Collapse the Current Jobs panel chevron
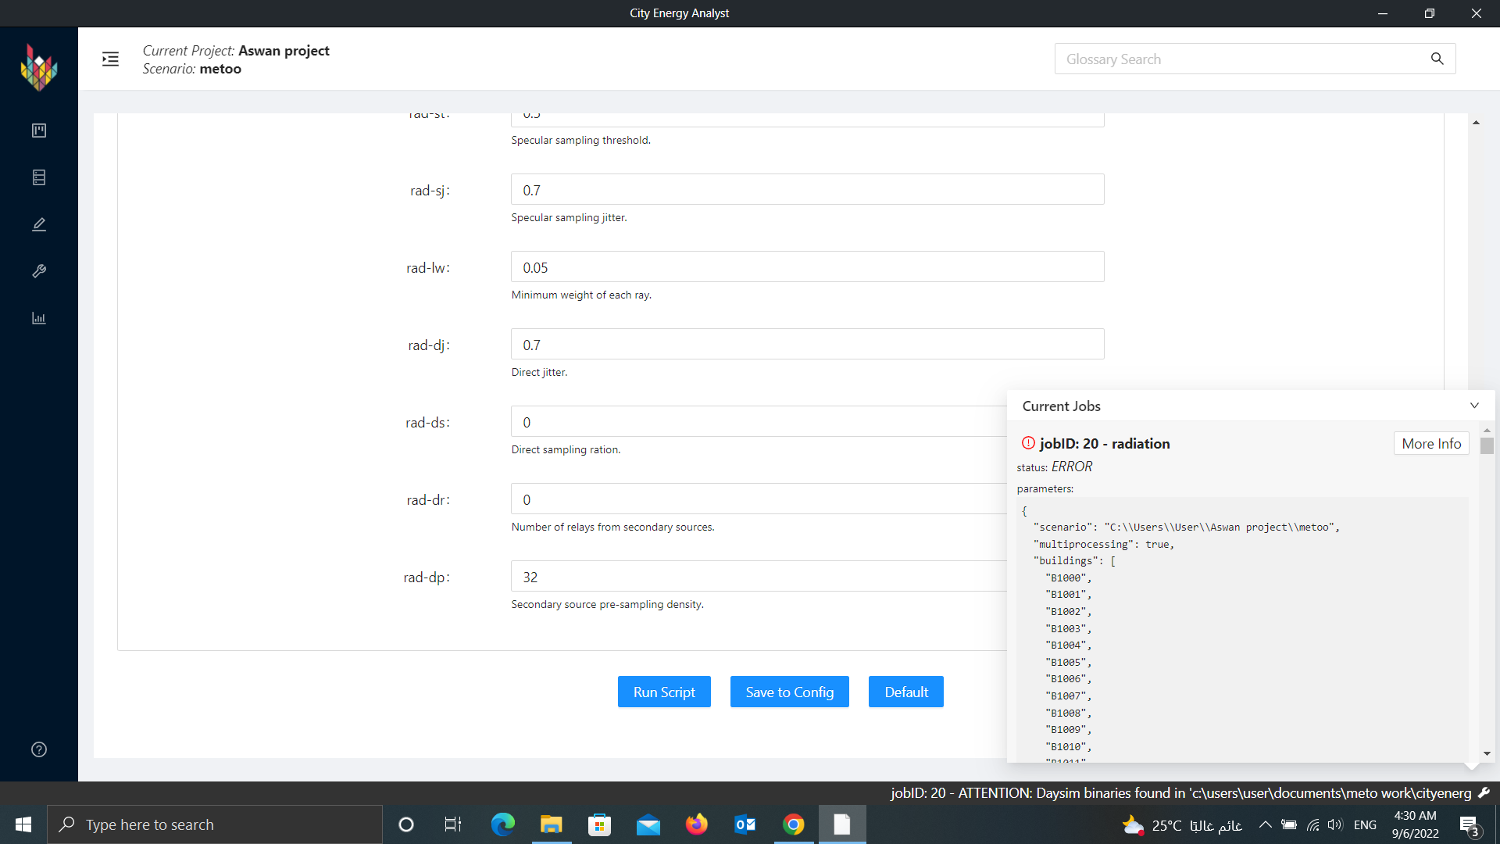Screen dimensions: 1500x844 1474,406
